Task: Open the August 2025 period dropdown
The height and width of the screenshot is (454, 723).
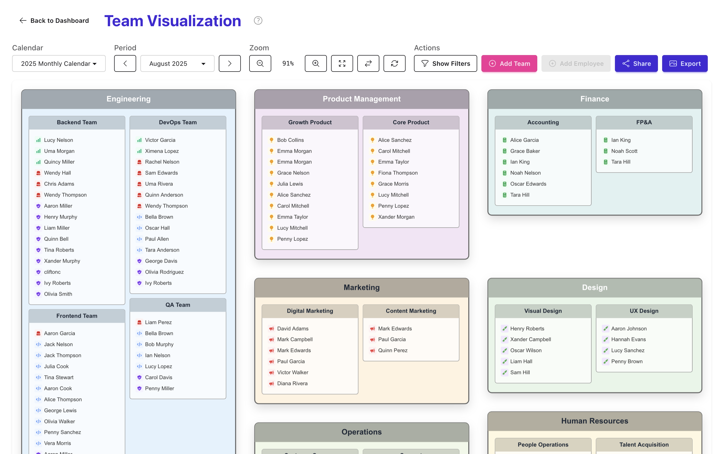Action: (177, 63)
